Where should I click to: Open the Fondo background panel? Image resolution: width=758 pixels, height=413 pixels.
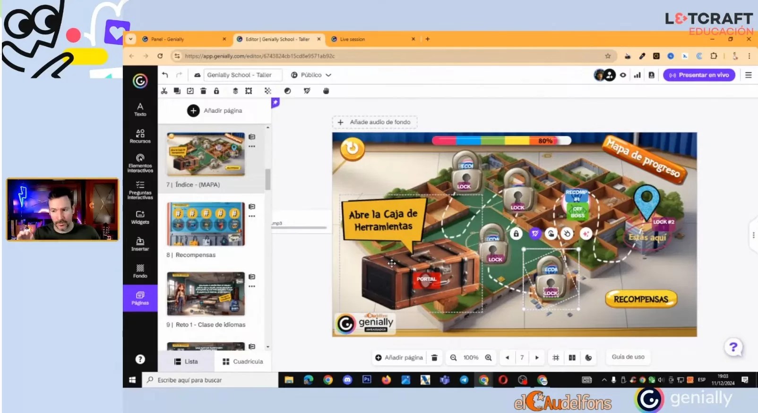pyautogui.click(x=140, y=271)
